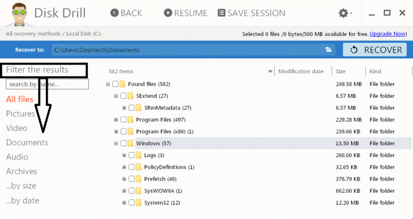This screenshot has width=413, height=219.
Task: Expand the PolicyDefinitions (1) folder
Action: (x=124, y=167)
